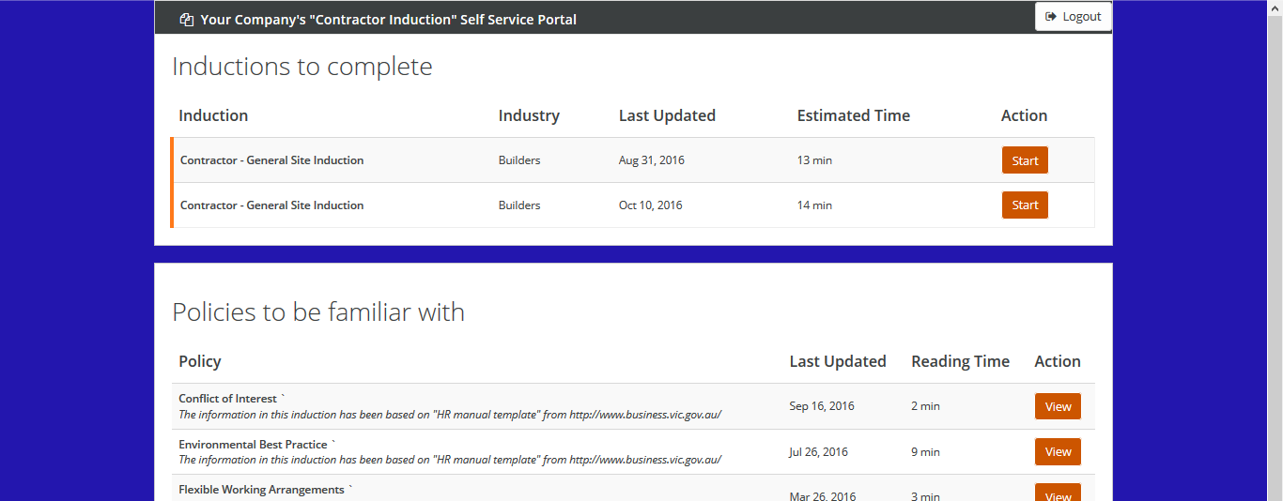Start the induction updated Oct 10, 2016
The height and width of the screenshot is (501, 1283).
pos(1025,205)
